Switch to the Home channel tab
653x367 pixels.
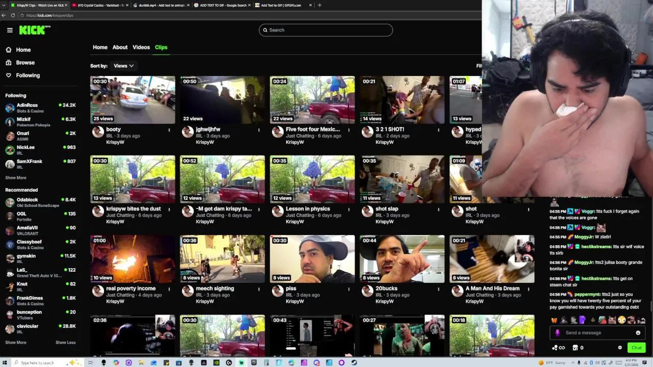(x=100, y=47)
